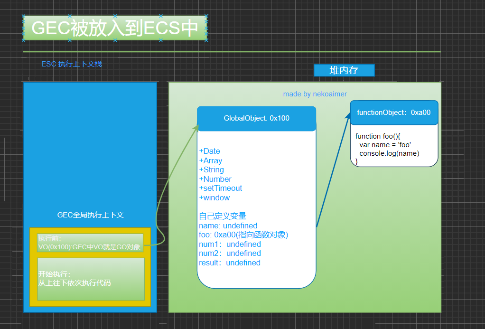Click the "name: undefined" line
The width and height of the screenshot is (485, 329).
coord(228,226)
